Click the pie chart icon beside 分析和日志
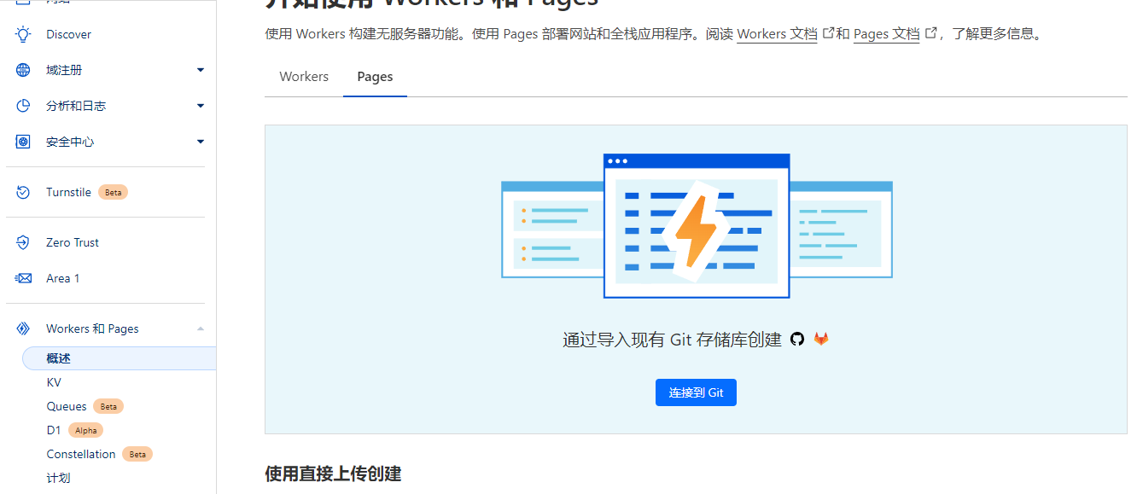Screen dimensions: 1143x494 pos(23,106)
